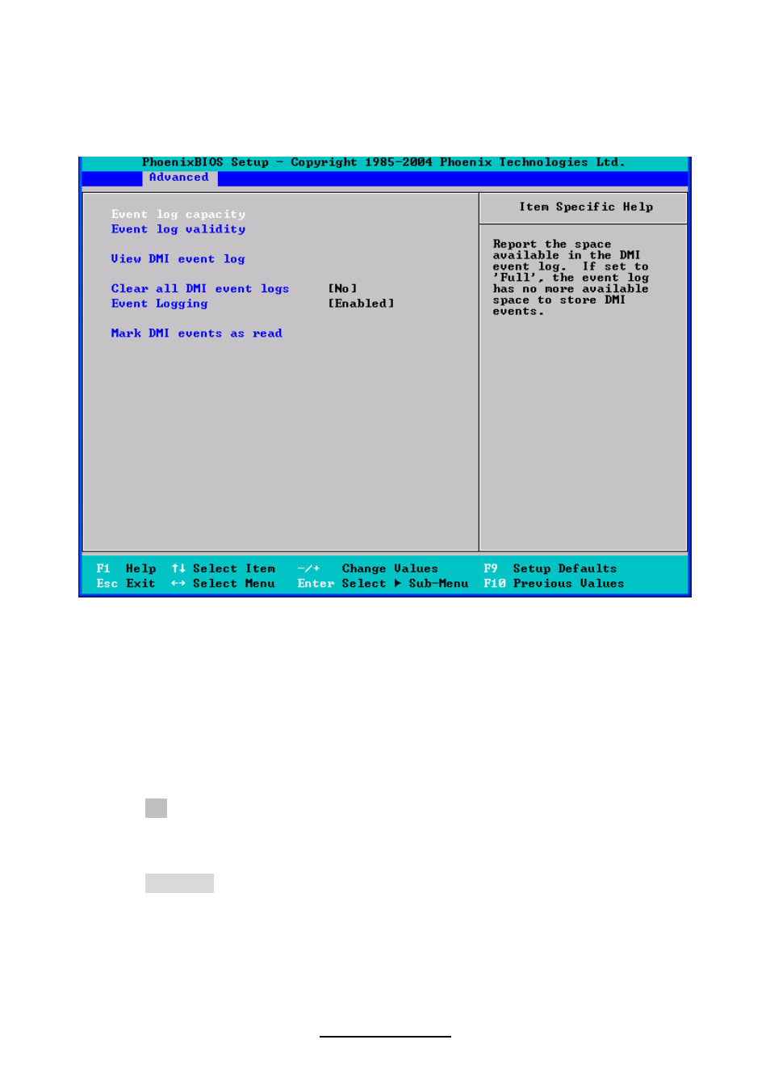
Task: Toggle the [Enabled] value for Event Logging
Action: click(361, 304)
